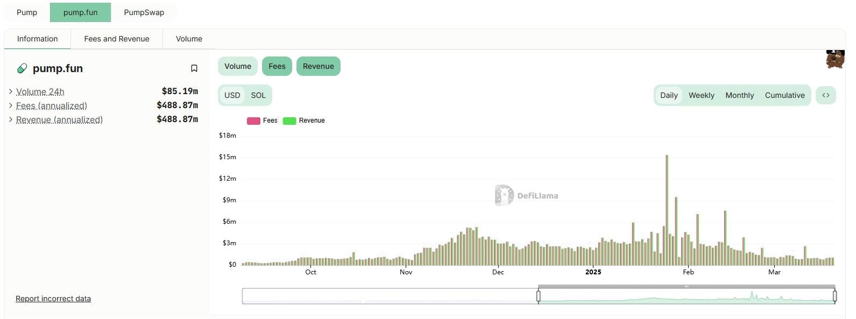Viewport: 856px width, 319px height.
Task: Click the $85.19m Volume 24h value
Action: tap(180, 91)
